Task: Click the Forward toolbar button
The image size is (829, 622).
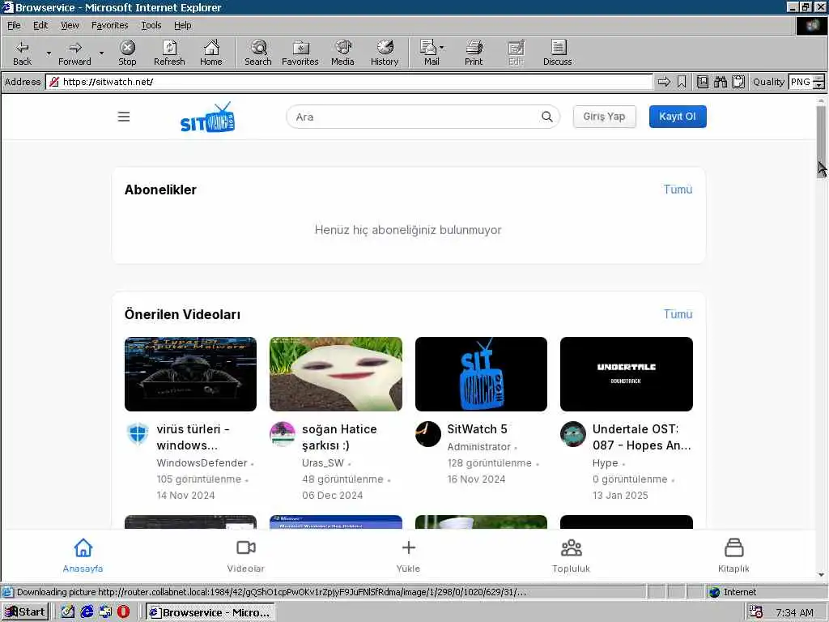Action: (74, 53)
